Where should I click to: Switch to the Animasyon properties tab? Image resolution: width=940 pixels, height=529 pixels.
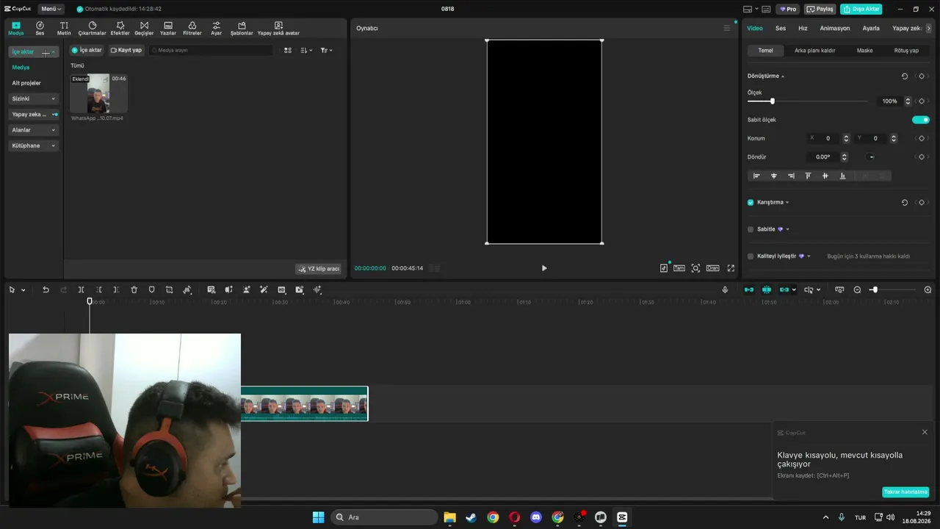(835, 28)
